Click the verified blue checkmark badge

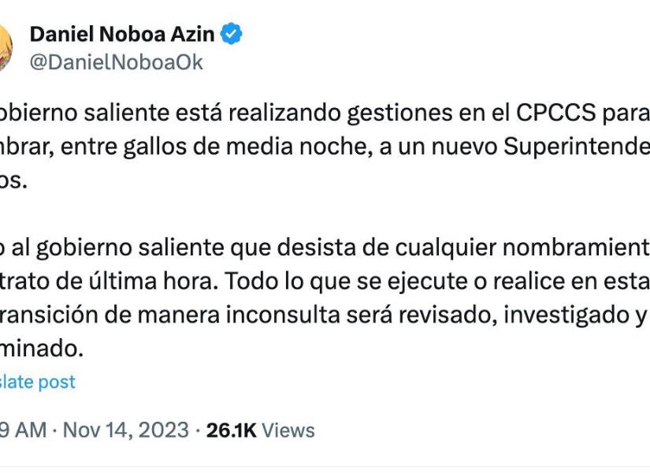232,34
